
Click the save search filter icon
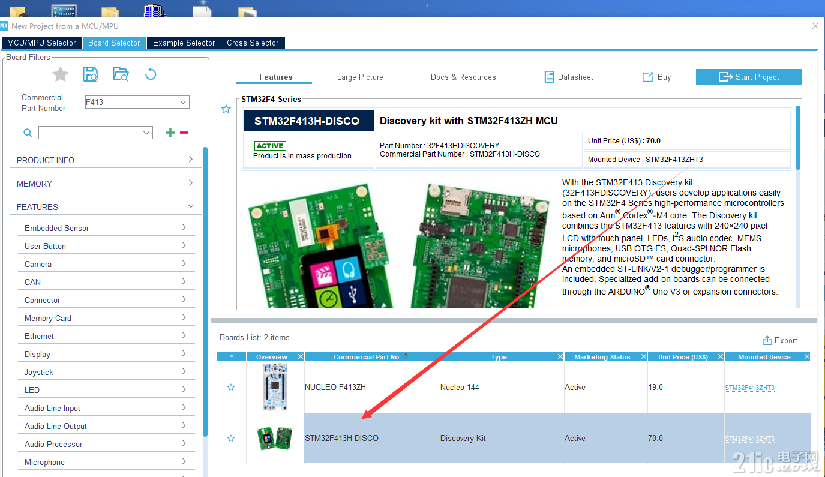(91, 74)
